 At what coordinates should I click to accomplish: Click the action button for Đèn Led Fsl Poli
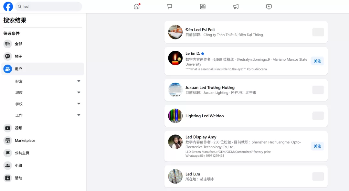(318, 32)
